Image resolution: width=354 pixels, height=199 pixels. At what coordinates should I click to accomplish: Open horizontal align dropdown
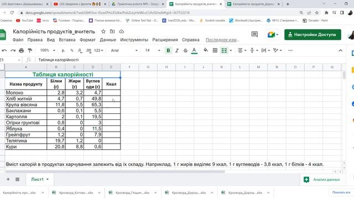pos(242,50)
